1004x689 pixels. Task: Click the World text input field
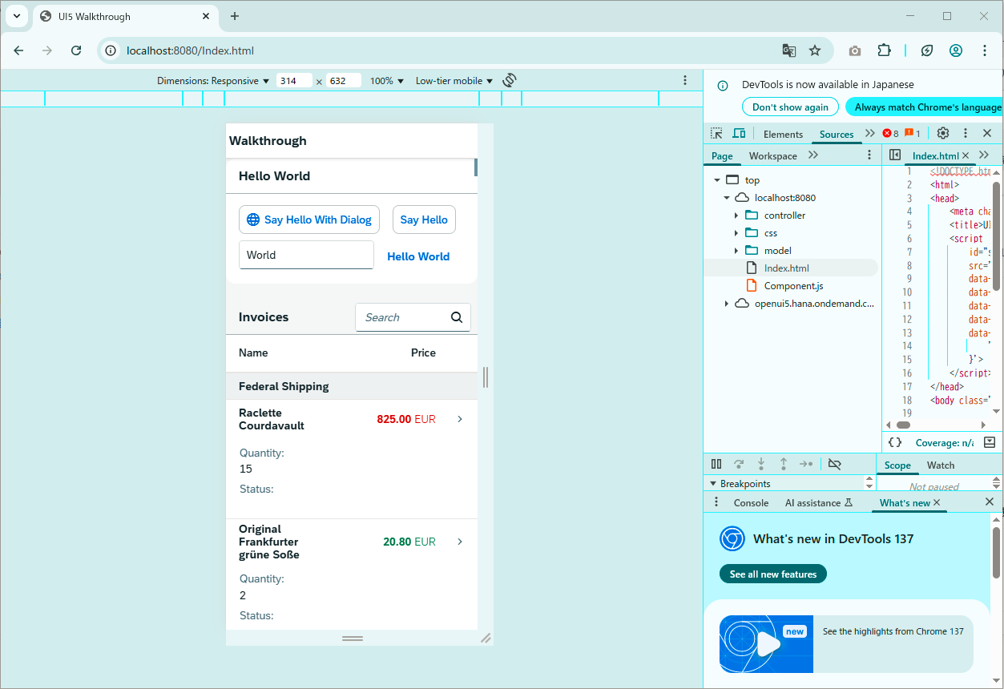pos(306,255)
